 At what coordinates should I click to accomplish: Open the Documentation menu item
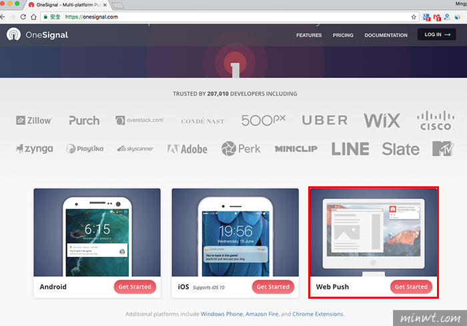coord(386,35)
